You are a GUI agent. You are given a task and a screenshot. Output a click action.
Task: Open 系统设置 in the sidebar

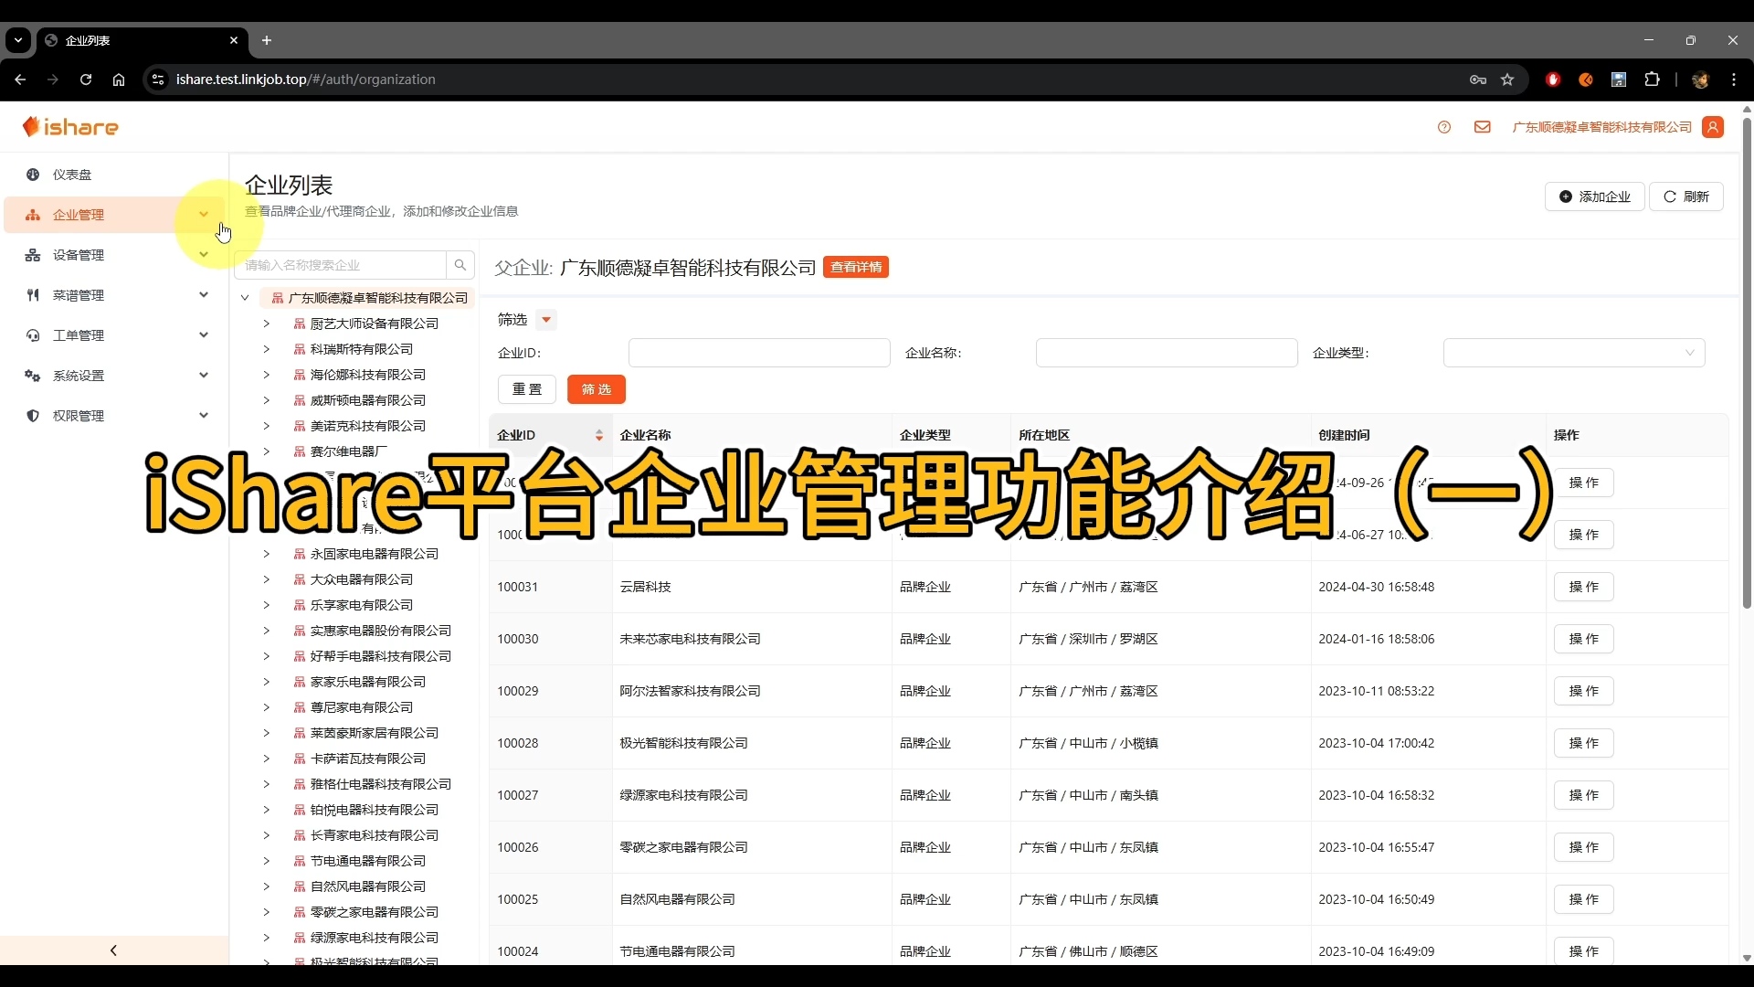coord(78,375)
